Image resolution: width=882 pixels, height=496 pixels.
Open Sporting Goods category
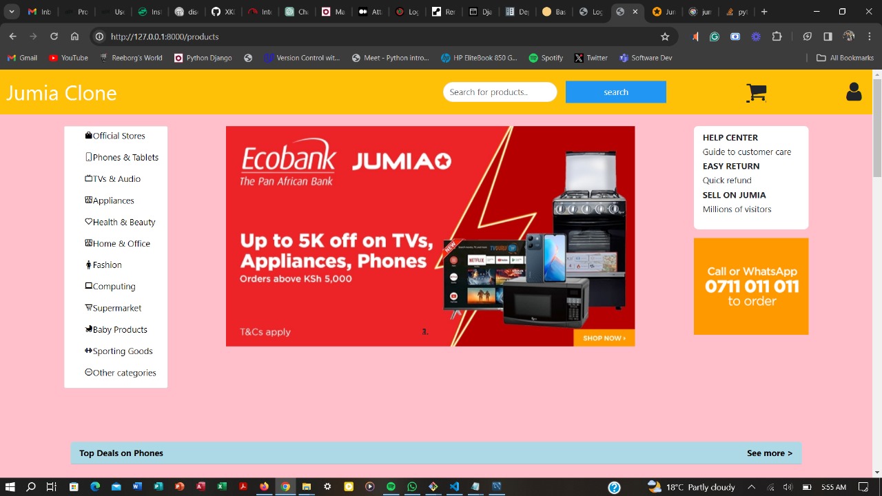pyautogui.click(x=119, y=351)
